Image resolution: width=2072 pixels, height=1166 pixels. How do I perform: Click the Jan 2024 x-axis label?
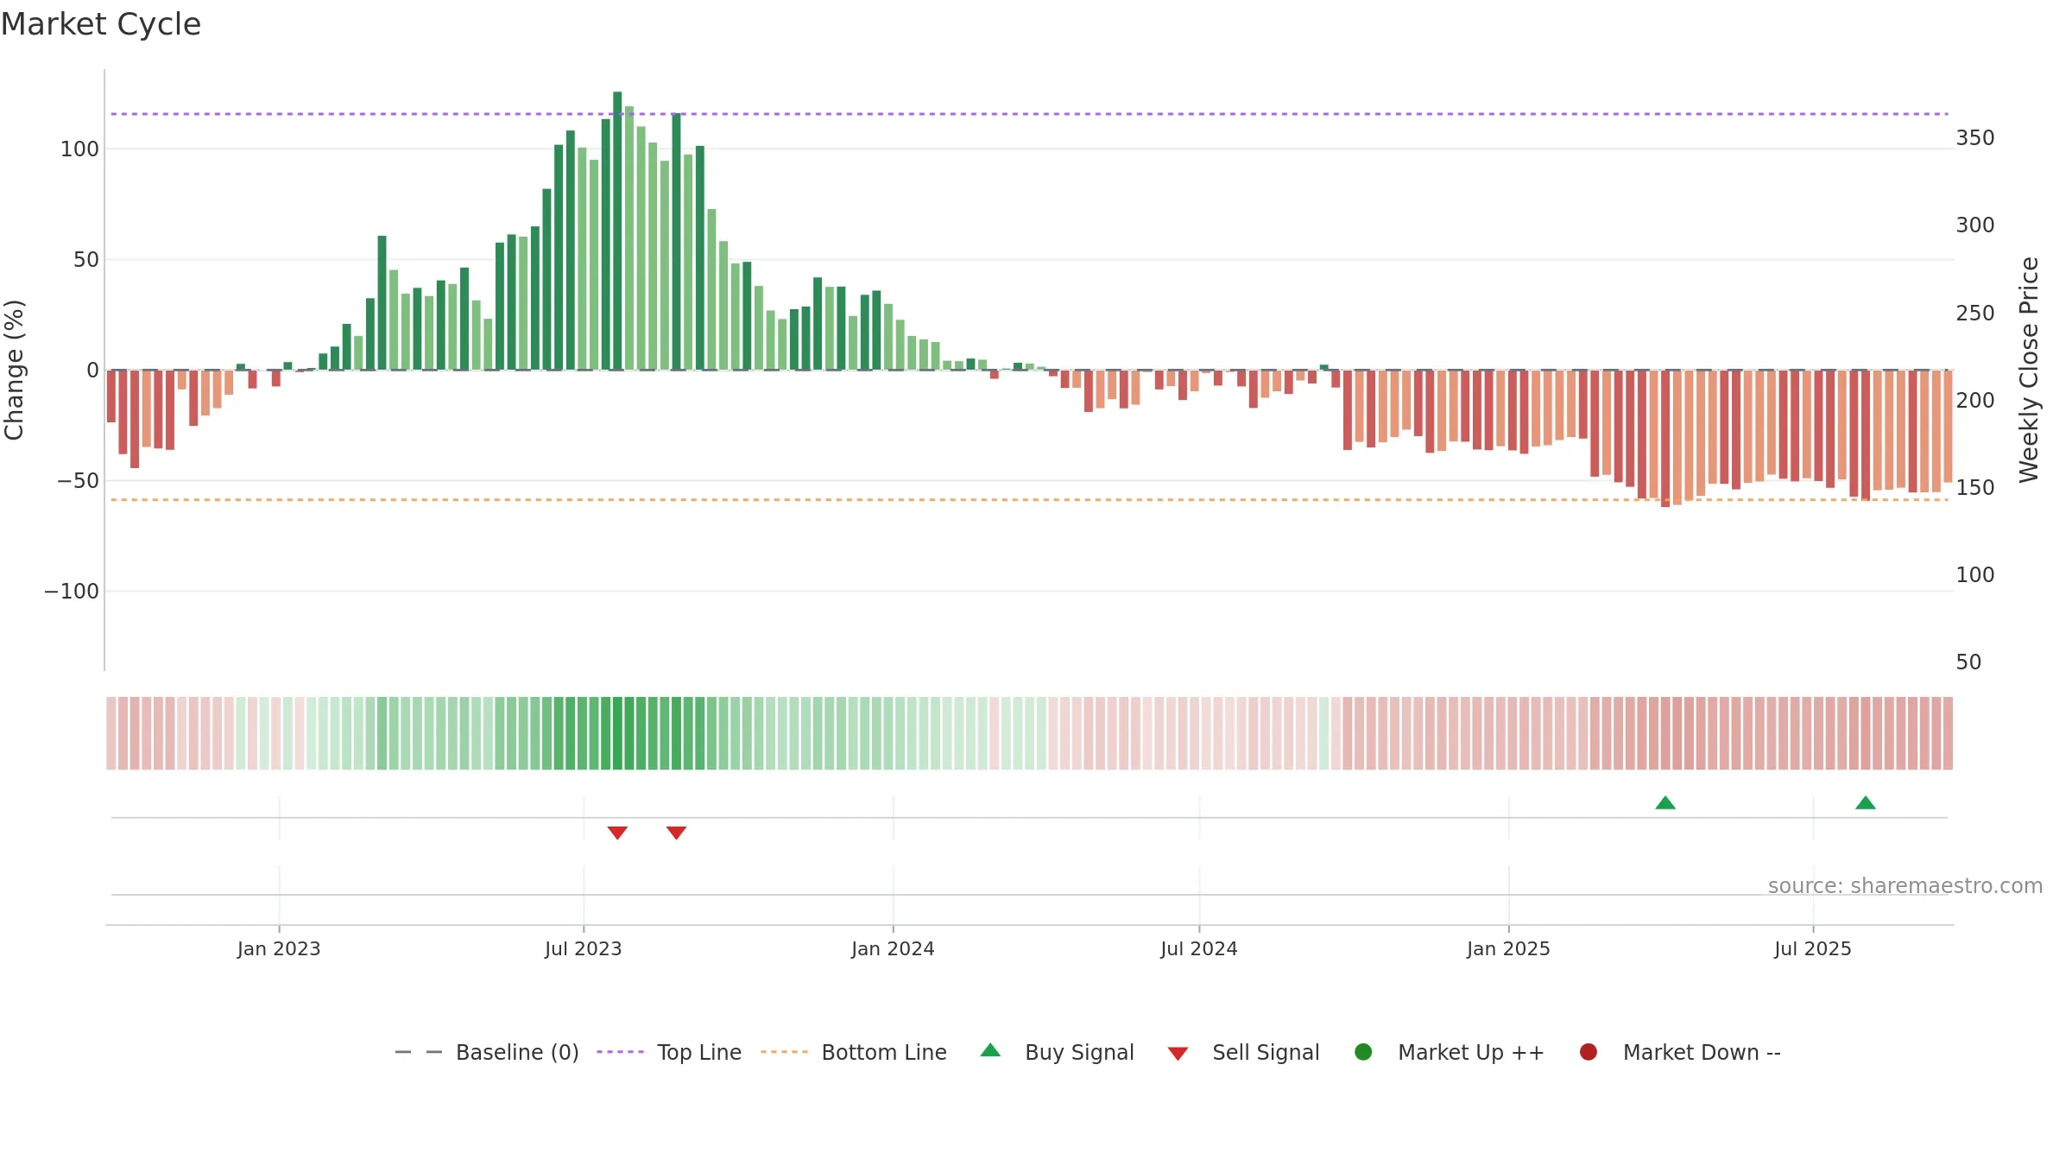[x=893, y=949]
